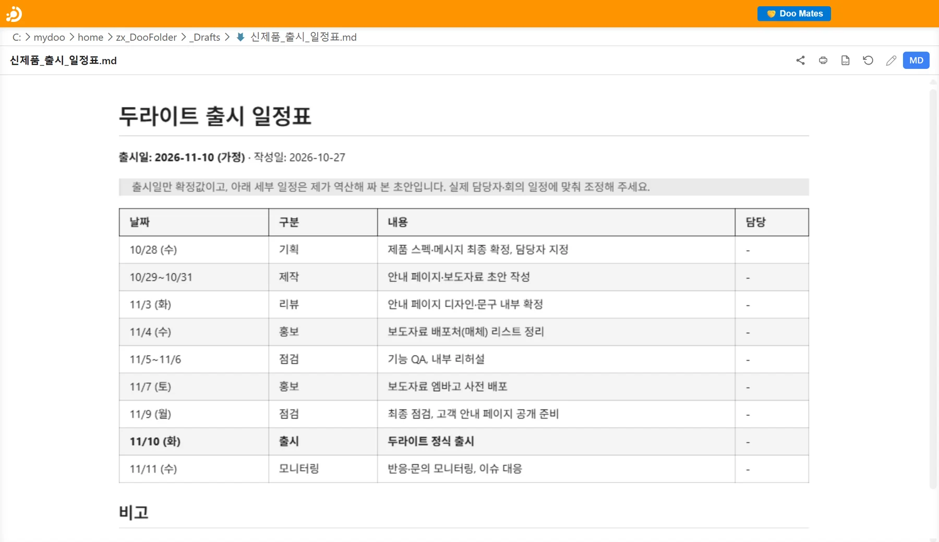
Task: Click the 11/9 (월) date cell
Action: click(x=194, y=414)
